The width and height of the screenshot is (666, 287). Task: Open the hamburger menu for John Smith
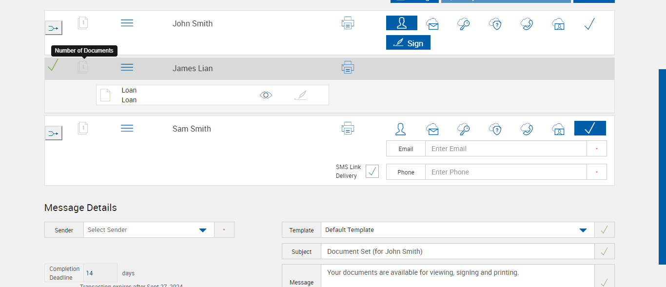click(x=127, y=23)
